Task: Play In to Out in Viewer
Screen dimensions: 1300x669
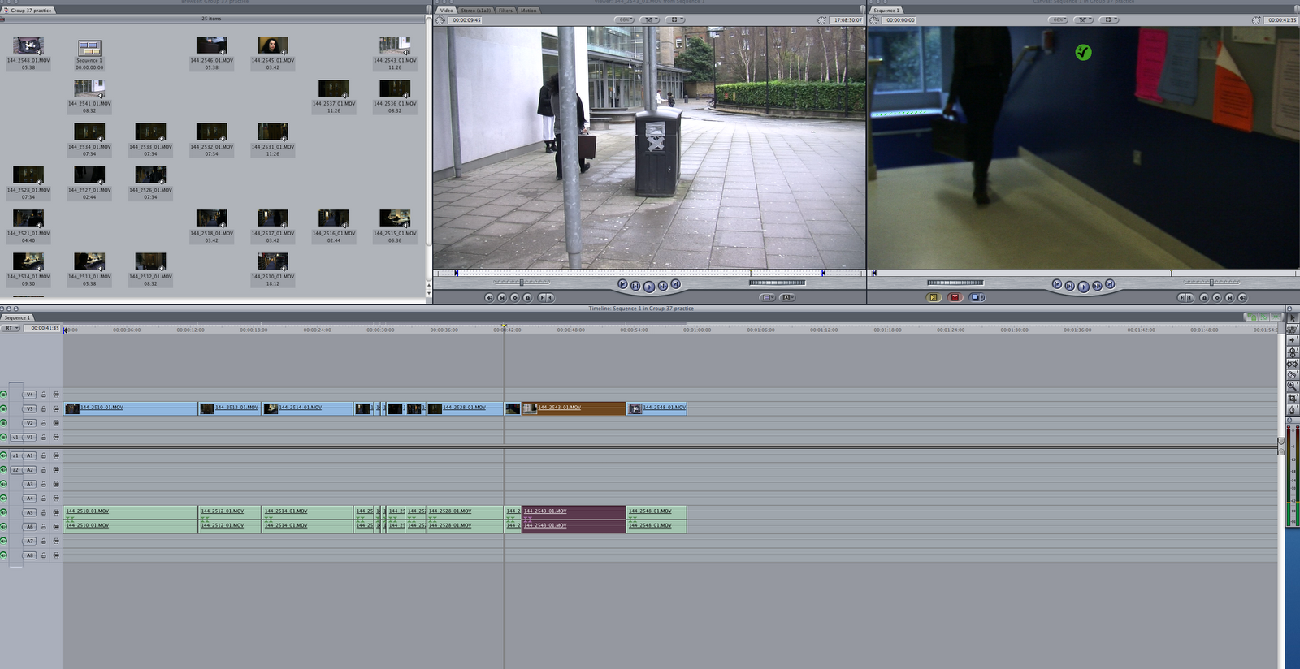Action: click(x=635, y=286)
